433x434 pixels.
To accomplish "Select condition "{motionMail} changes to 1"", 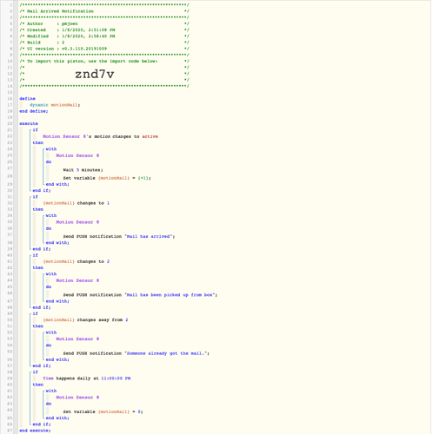I will [x=77, y=203].
